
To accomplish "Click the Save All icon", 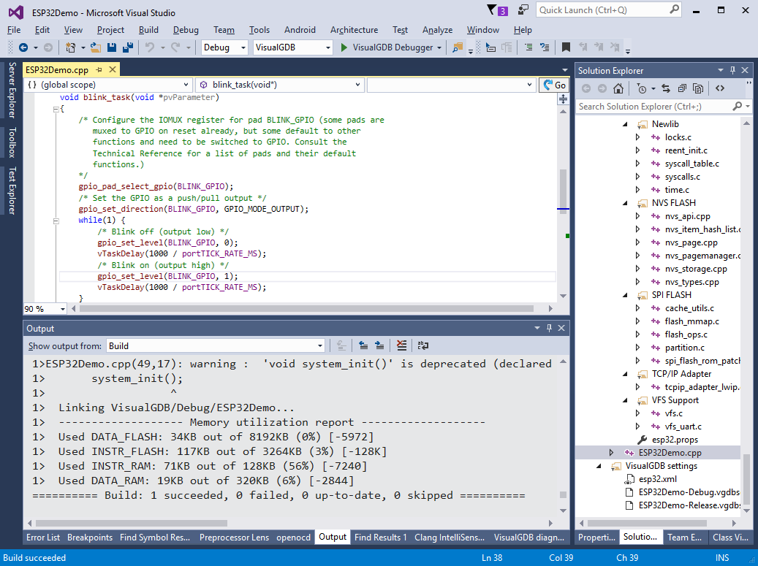I will pyautogui.click(x=128, y=47).
